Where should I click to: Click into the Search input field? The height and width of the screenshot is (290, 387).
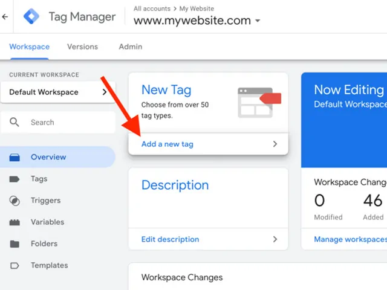point(67,122)
